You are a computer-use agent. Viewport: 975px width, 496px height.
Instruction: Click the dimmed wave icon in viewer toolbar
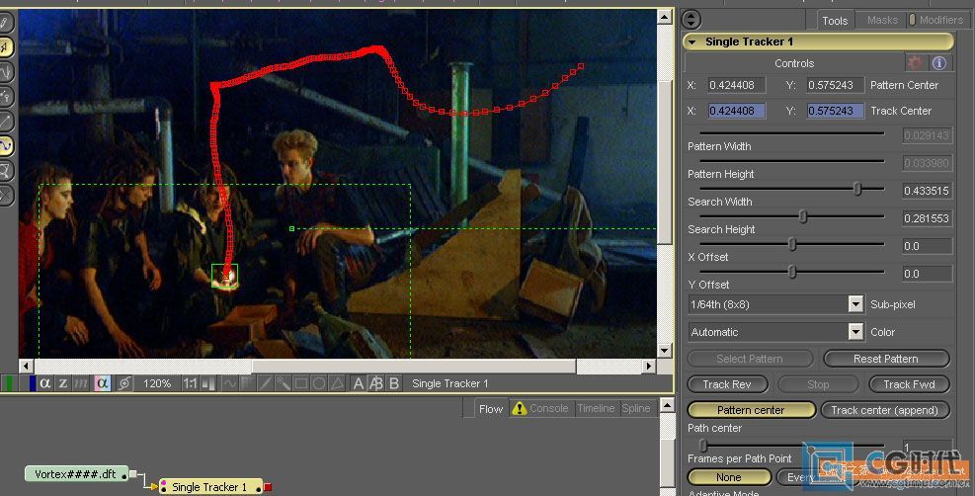pyautogui.click(x=229, y=383)
